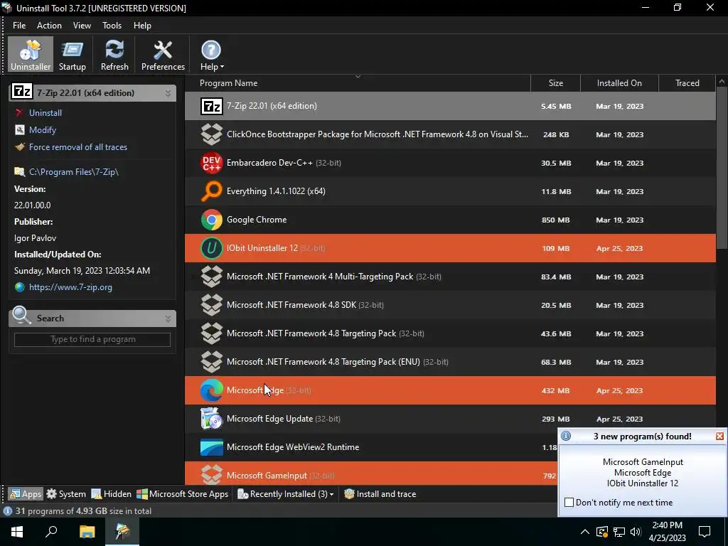Screen dimensions: 728x546
Task: Open C:\Program Files\7-Zip\ folder link
Action: coord(74,172)
